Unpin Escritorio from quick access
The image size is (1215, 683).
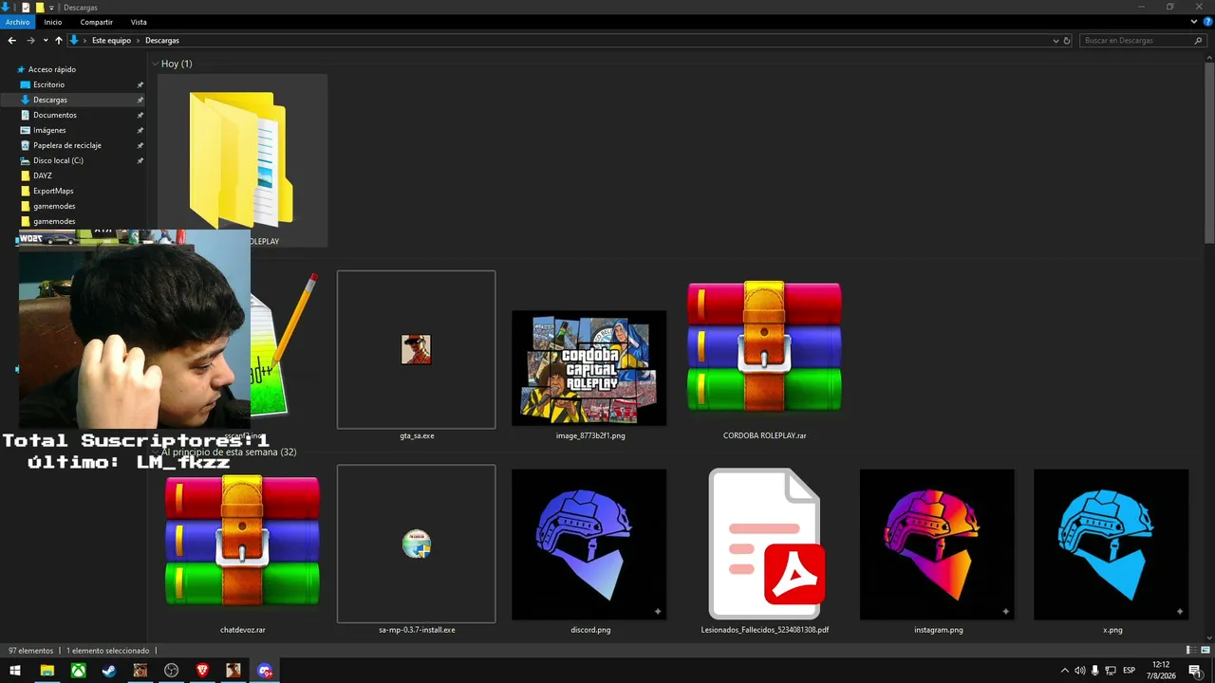tap(140, 84)
